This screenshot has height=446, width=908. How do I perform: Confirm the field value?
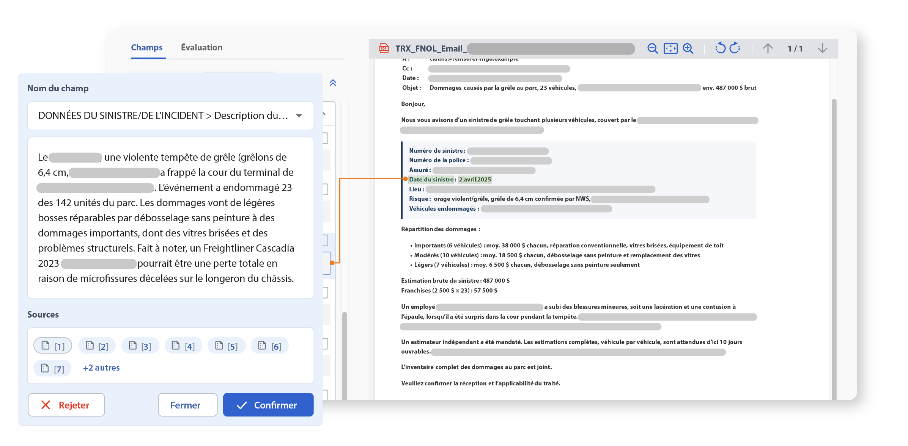268,405
